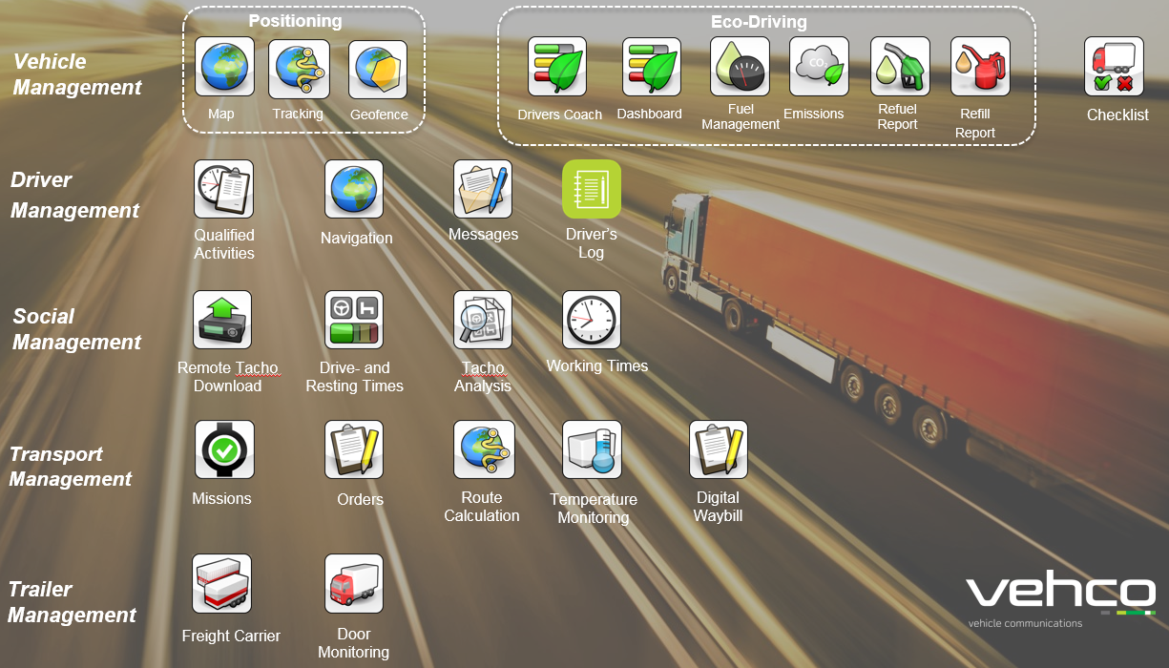Open Messages envelope icon
Viewport: 1169px width, 668px height.
click(483, 189)
